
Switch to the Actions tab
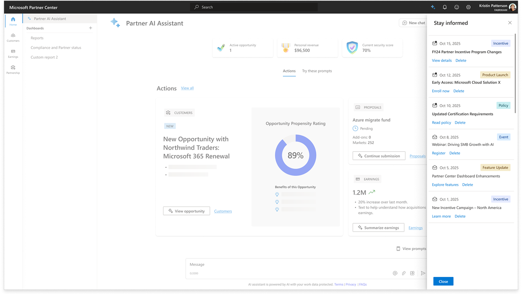tap(289, 71)
